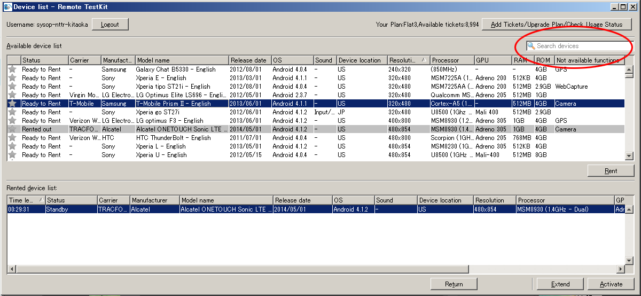Viewport: 641px width, 296px height.
Task: Sort available list by Release date column
Action: 250,60
